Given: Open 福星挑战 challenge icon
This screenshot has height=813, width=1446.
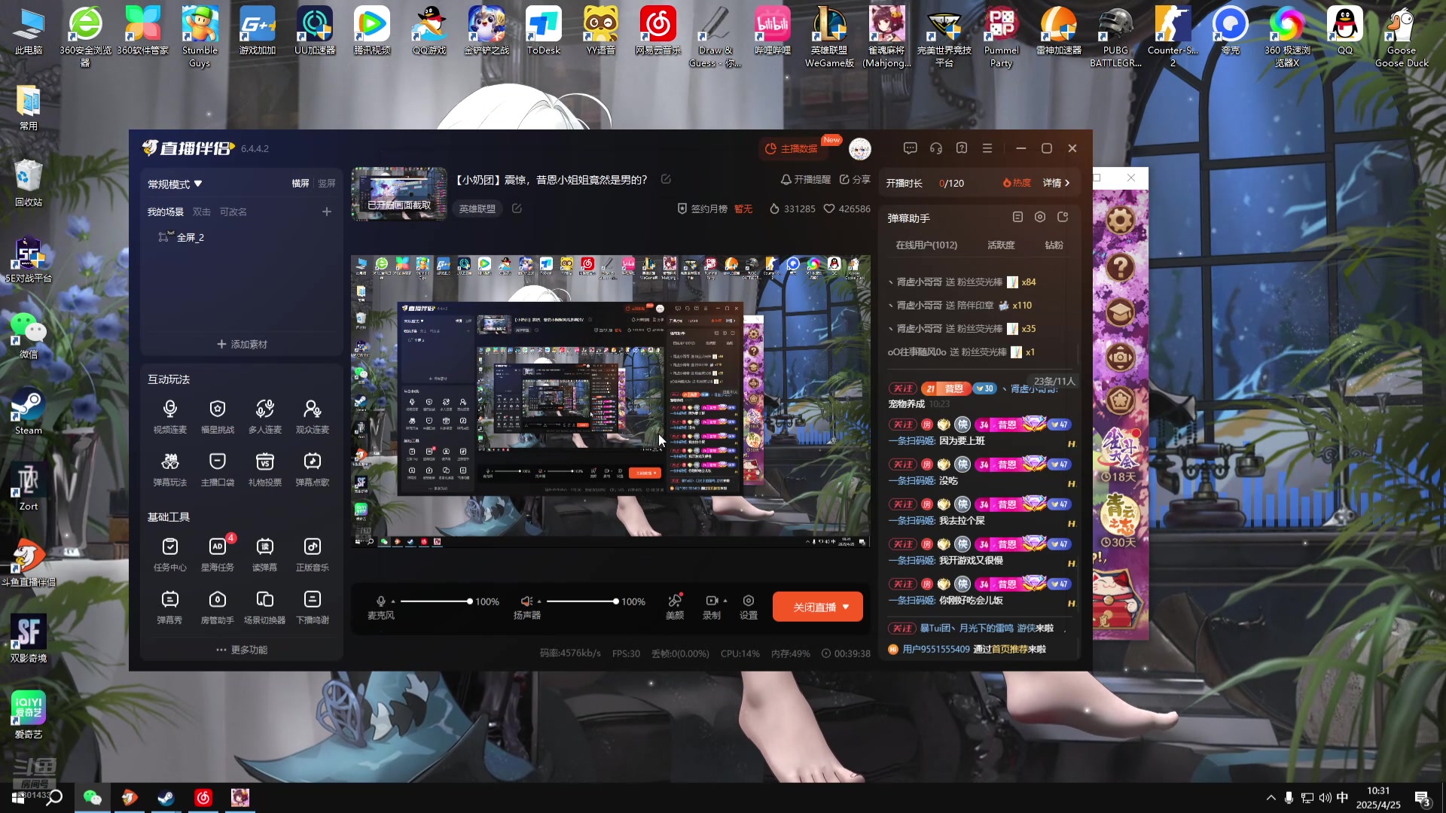Looking at the screenshot, I should point(218,416).
